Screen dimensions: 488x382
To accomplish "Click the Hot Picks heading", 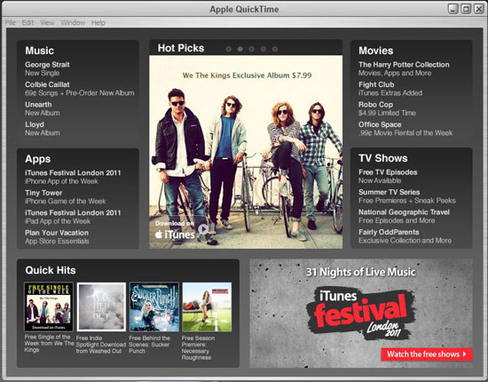I will click(181, 48).
